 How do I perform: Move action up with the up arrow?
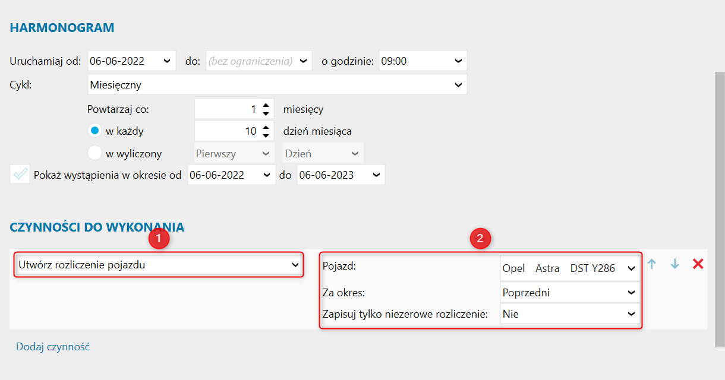click(x=652, y=264)
